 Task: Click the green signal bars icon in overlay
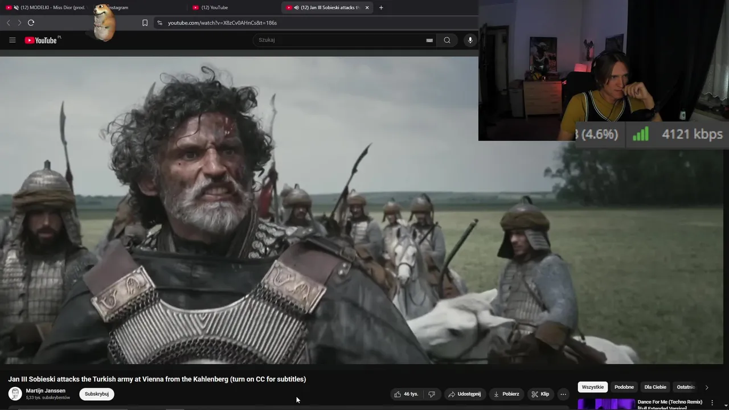(x=641, y=134)
